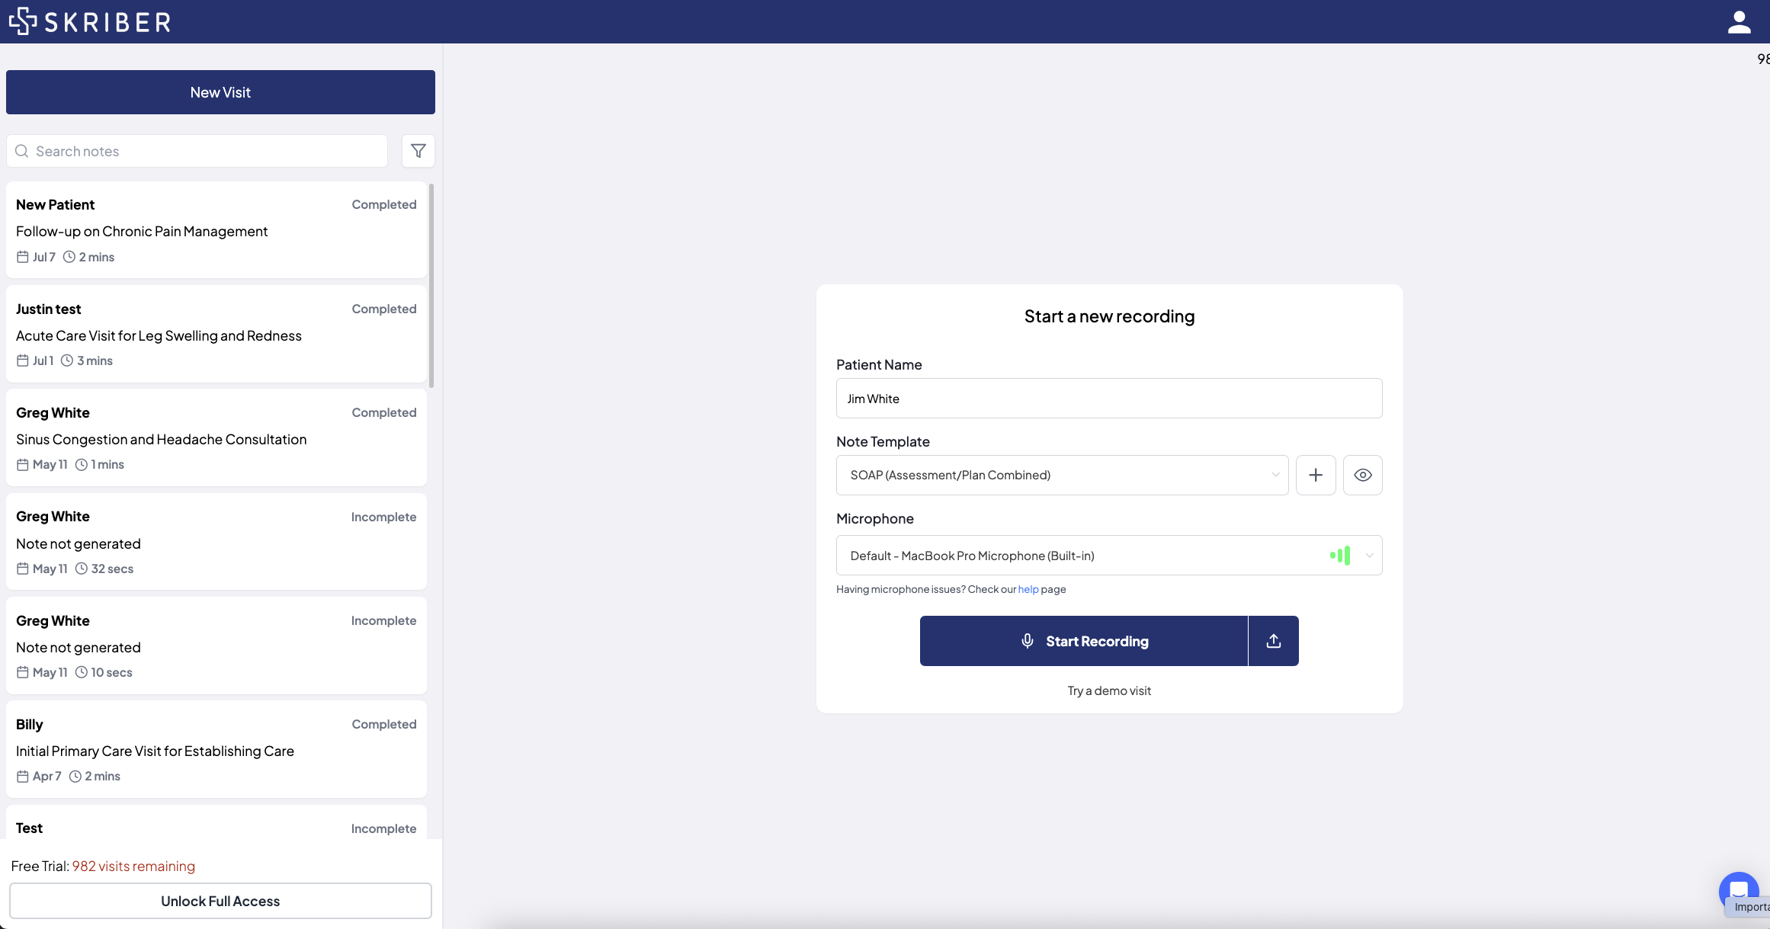The width and height of the screenshot is (1770, 929).
Task: Click the search magnifier icon
Action: coord(22,151)
